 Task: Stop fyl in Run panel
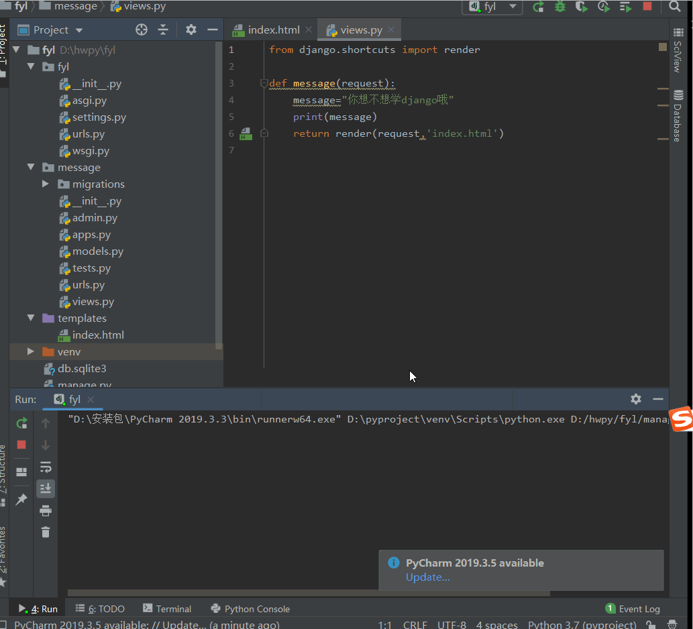pos(21,445)
